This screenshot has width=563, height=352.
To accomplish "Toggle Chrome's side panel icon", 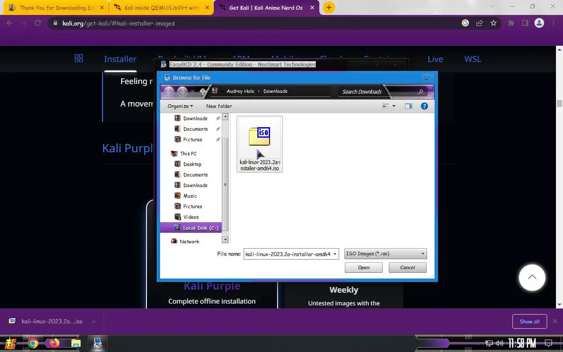I will [x=525, y=23].
